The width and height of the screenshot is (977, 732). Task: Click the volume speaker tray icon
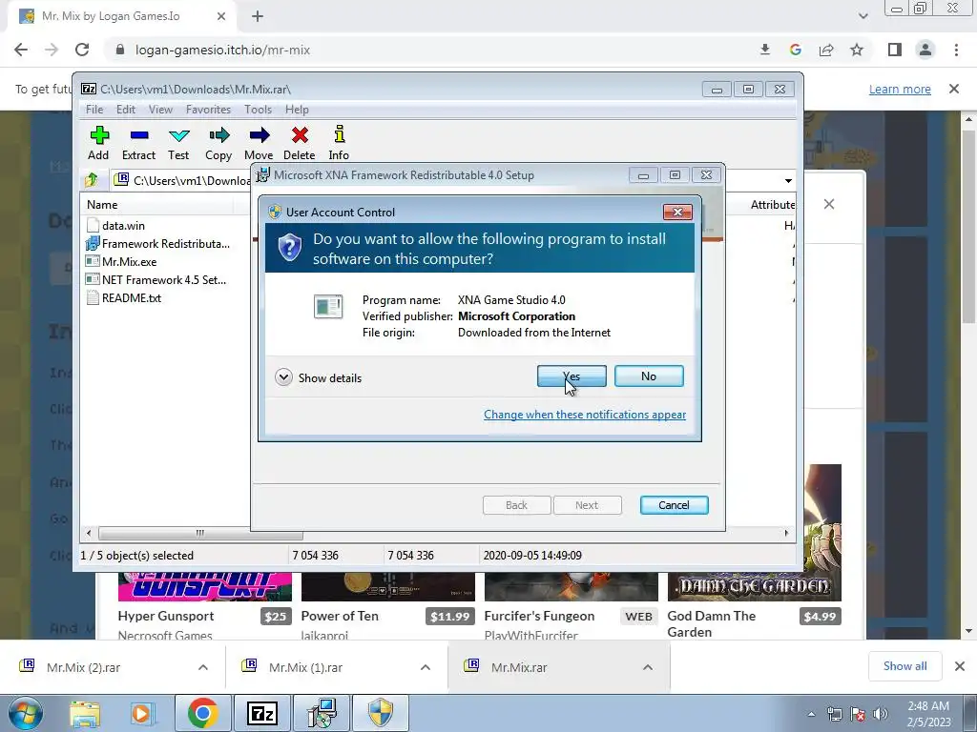coord(881,714)
